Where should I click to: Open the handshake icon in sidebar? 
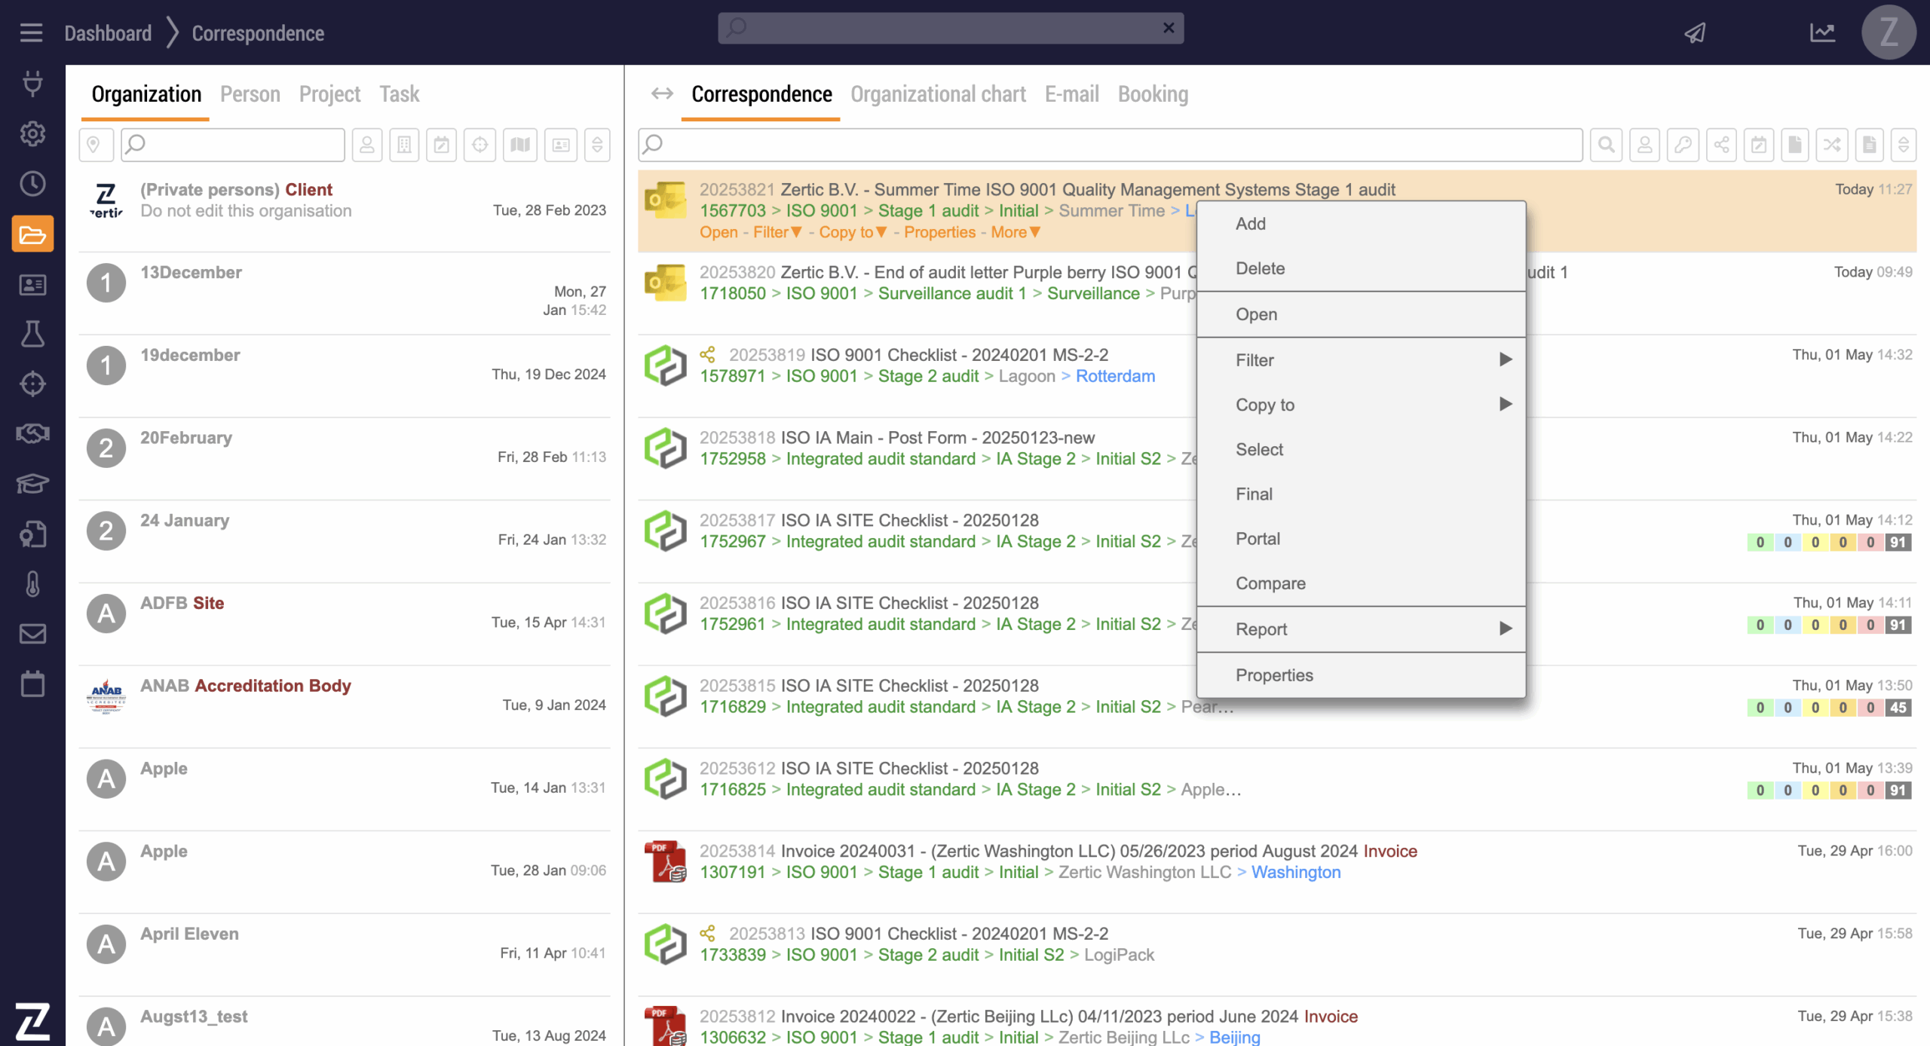tap(32, 433)
